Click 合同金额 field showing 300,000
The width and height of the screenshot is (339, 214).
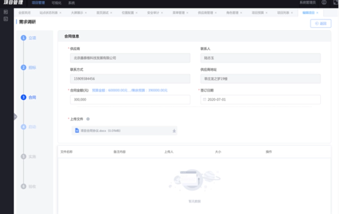[130, 99]
